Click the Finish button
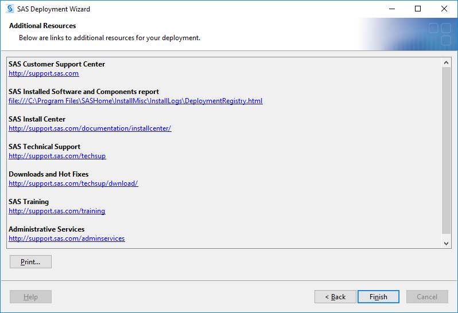This screenshot has width=458, height=313. [378, 297]
